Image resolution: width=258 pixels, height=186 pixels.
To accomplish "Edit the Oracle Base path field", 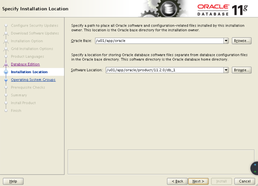I will click(x=159, y=41).
